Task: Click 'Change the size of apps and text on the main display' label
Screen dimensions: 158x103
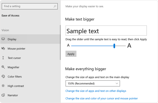Action: 97,77
